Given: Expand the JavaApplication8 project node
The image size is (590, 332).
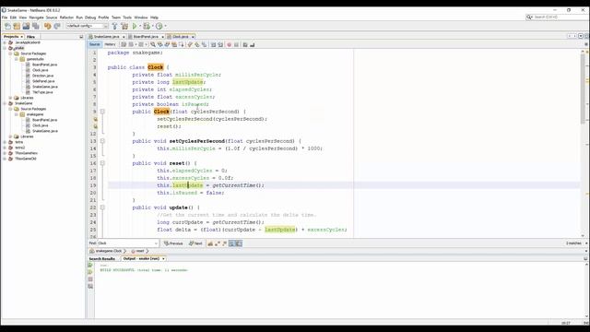Looking at the screenshot, I should pos(5,42).
